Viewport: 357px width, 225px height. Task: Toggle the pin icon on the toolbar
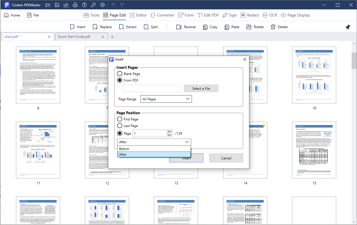pyautogui.click(x=348, y=27)
